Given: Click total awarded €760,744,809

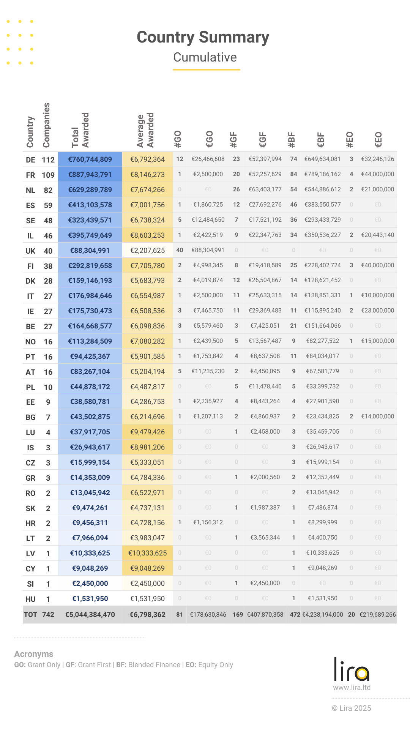Looking at the screenshot, I should [x=90, y=159].
